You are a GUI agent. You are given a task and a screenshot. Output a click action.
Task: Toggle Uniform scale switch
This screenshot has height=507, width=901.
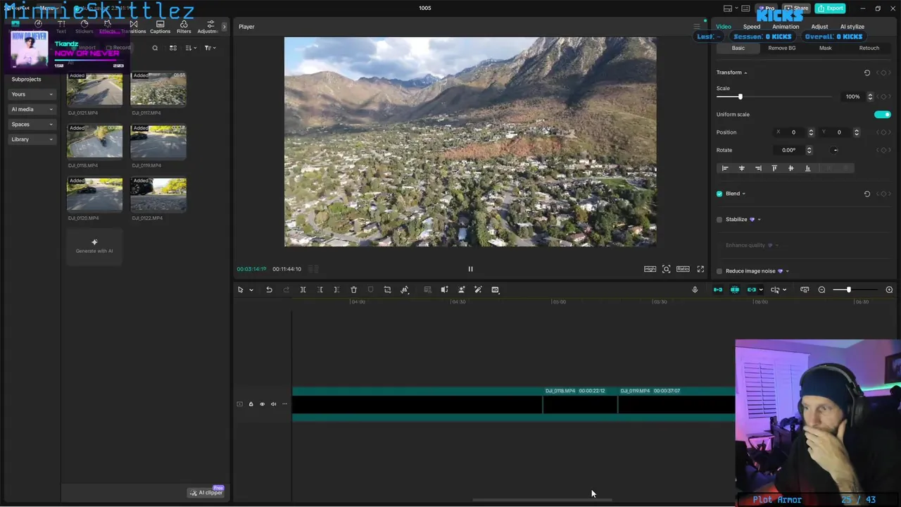tap(882, 114)
